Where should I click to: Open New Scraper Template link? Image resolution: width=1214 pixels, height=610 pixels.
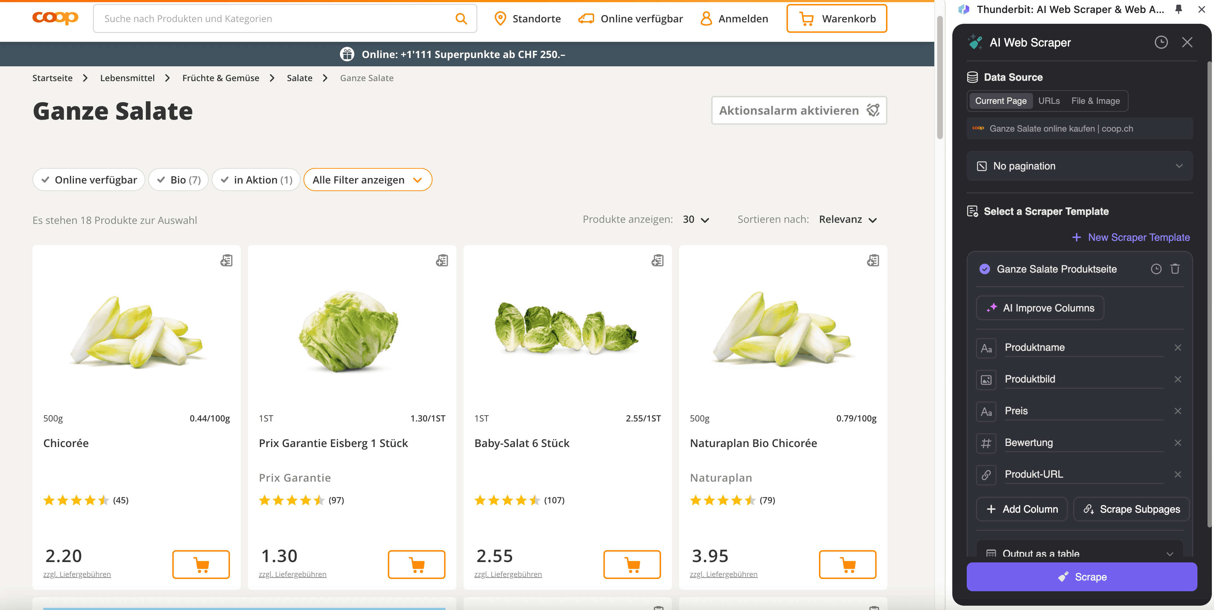click(x=1131, y=237)
